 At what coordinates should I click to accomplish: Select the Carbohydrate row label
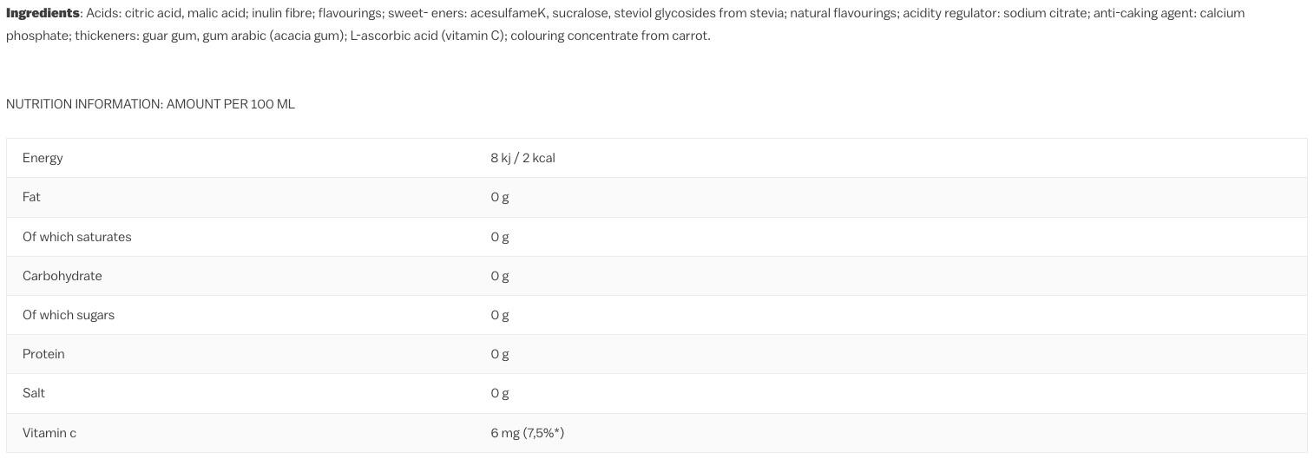point(62,276)
